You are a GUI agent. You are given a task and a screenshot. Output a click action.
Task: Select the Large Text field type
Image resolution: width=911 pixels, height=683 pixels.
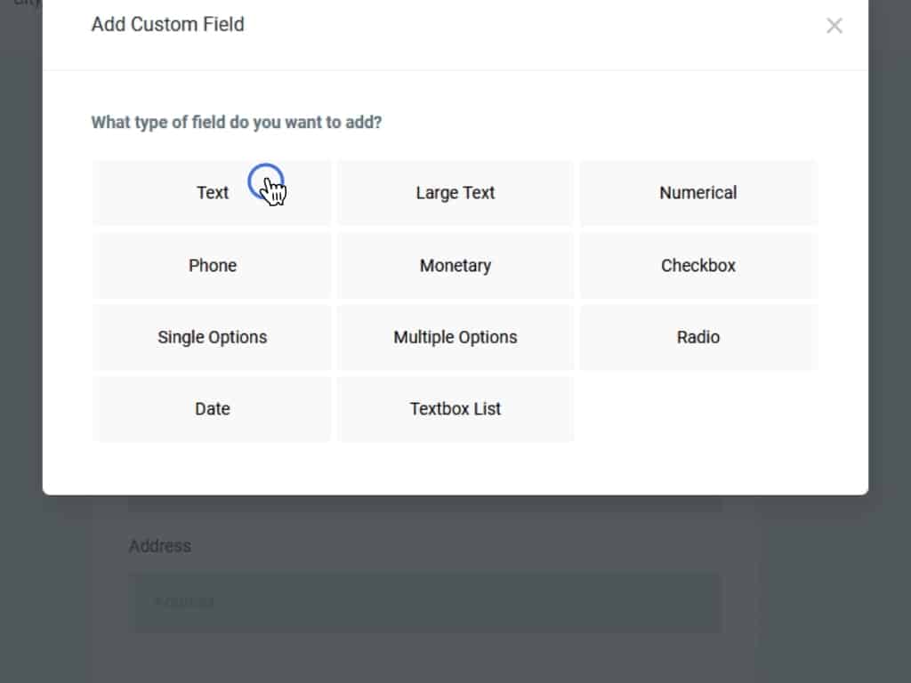[x=455, y=193]
